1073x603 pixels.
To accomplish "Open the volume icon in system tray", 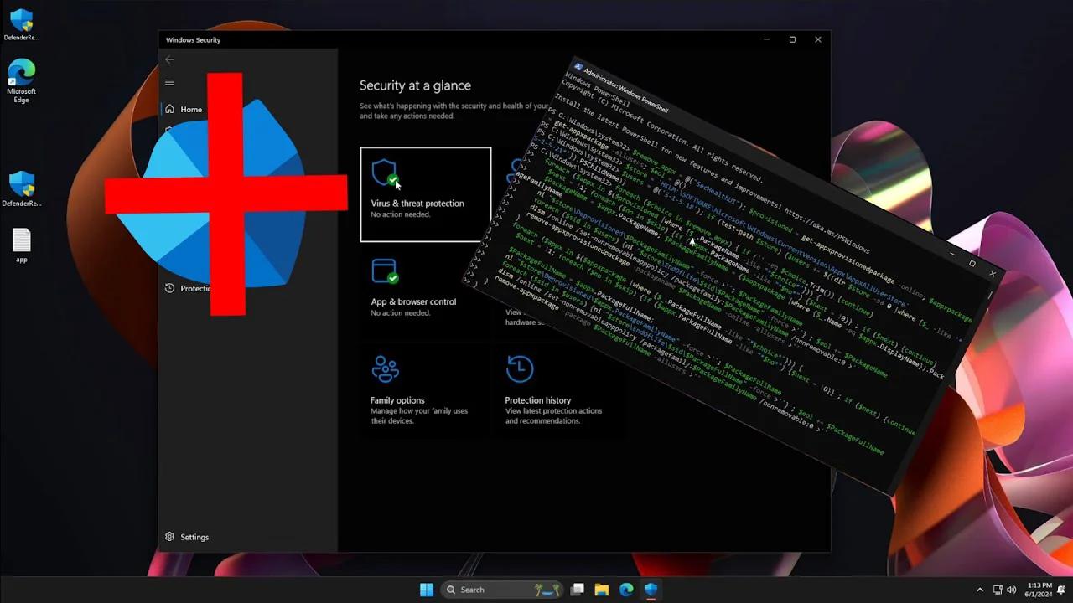I will [x=1011, y=590].
